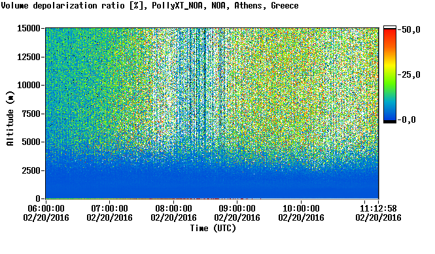The image size is (435, 254).
Task: Click the 10000 altitude tick label
Action: point(29,85)
